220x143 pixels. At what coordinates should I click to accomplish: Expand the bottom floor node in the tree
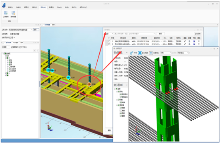[6, 75]
